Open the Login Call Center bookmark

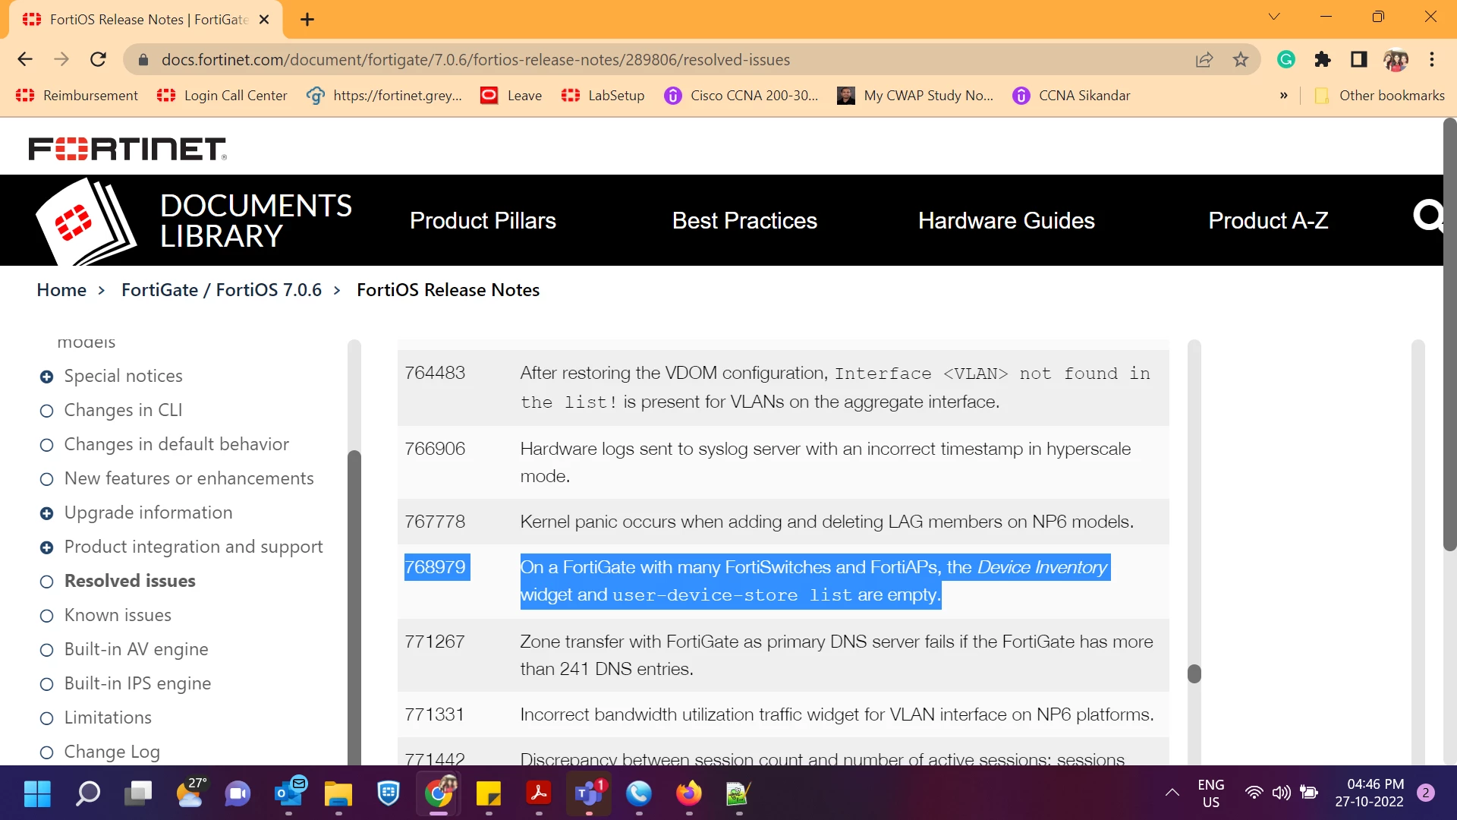click(x=222, y=96)
